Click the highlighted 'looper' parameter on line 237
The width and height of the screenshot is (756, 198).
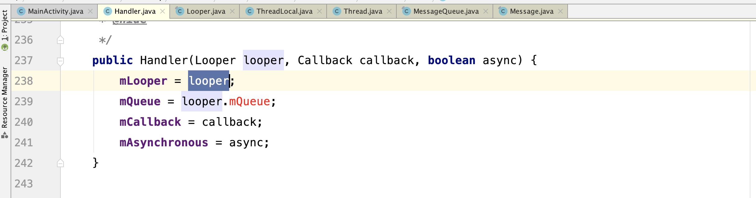pyautogui.click(x=263, y=60)
